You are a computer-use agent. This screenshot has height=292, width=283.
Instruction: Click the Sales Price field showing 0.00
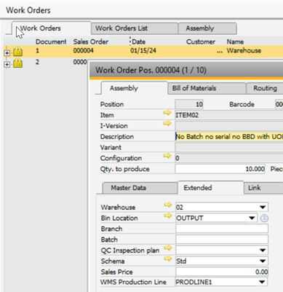click(222, 272)
